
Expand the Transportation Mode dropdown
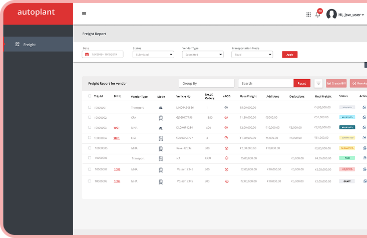(x=252, y=54)
